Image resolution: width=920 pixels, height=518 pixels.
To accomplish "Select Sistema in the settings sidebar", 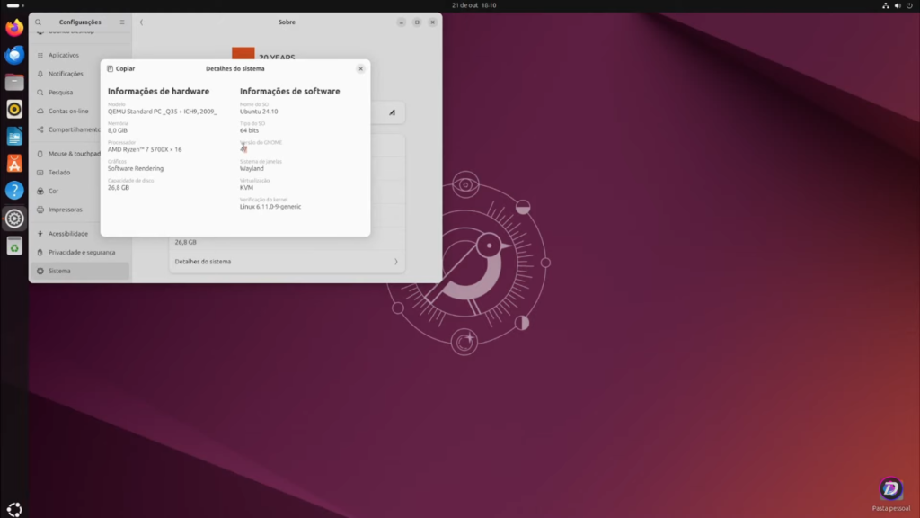I will click(80, 271).
